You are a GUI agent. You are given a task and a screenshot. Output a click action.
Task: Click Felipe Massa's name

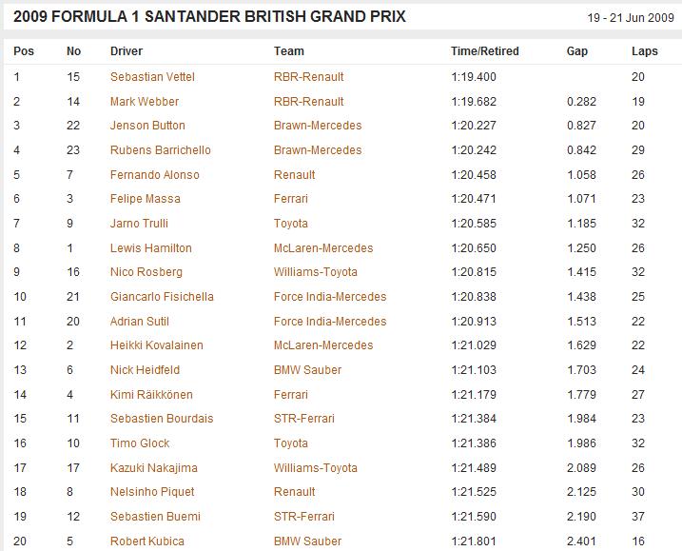(x=146, y=199)
